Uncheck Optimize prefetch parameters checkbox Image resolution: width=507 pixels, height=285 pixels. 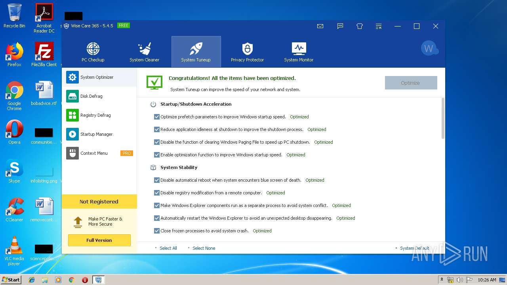click(157, 117)
